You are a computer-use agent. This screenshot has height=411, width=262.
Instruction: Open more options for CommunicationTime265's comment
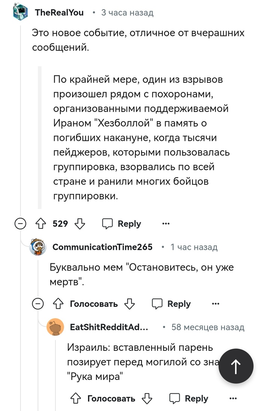click(215, 304)
